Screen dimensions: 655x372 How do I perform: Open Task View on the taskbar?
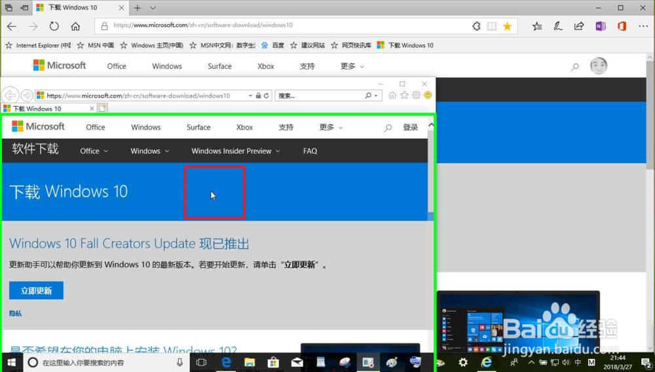[x=201, y=362]
